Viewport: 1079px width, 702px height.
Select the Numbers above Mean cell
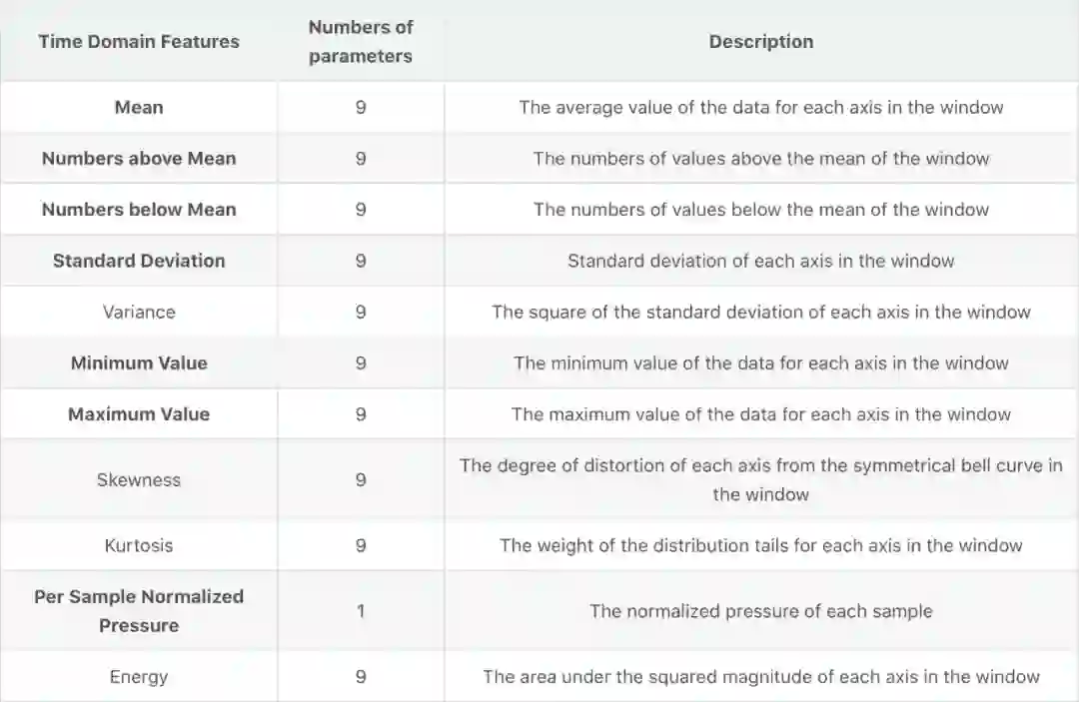[x=139, y=158]
